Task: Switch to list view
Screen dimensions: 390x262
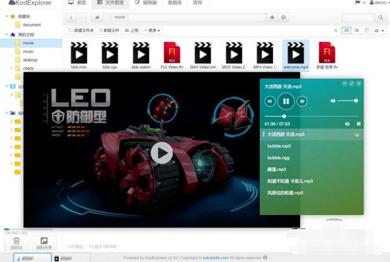Action: (x=357, y=31)
